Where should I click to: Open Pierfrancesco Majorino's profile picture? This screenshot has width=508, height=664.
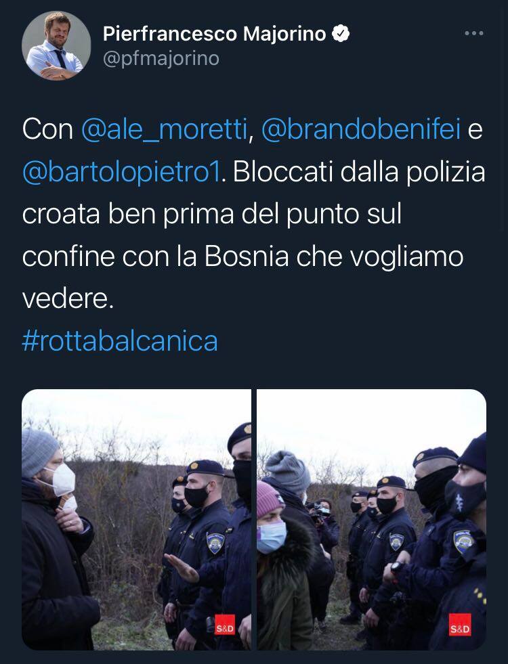(x=56, y=46)
